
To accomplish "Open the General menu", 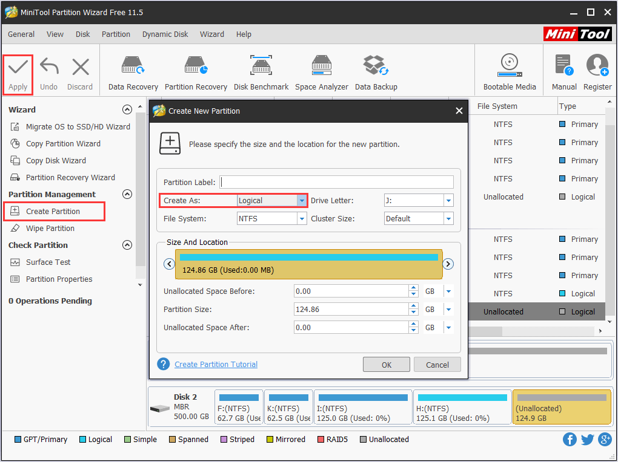I will point(21,34).
